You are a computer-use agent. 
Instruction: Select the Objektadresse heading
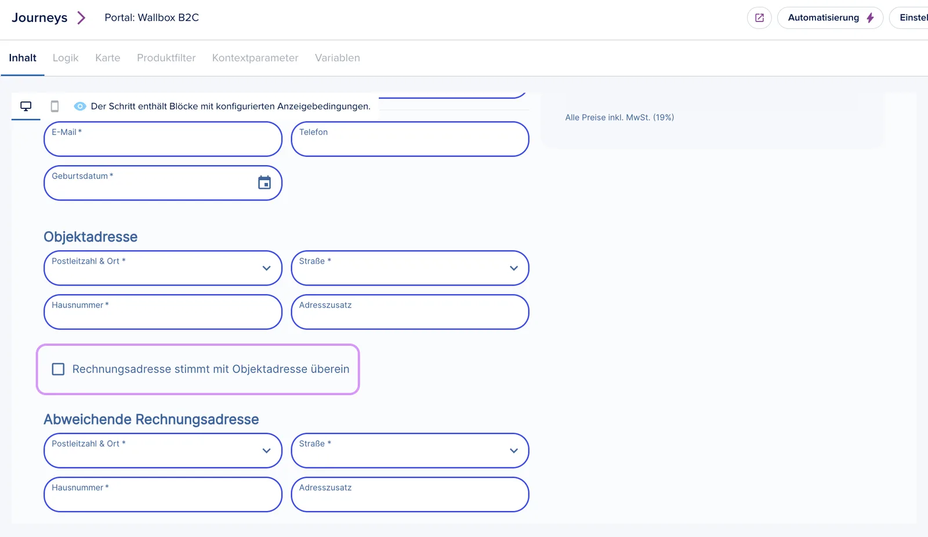[x=90, y=237]
